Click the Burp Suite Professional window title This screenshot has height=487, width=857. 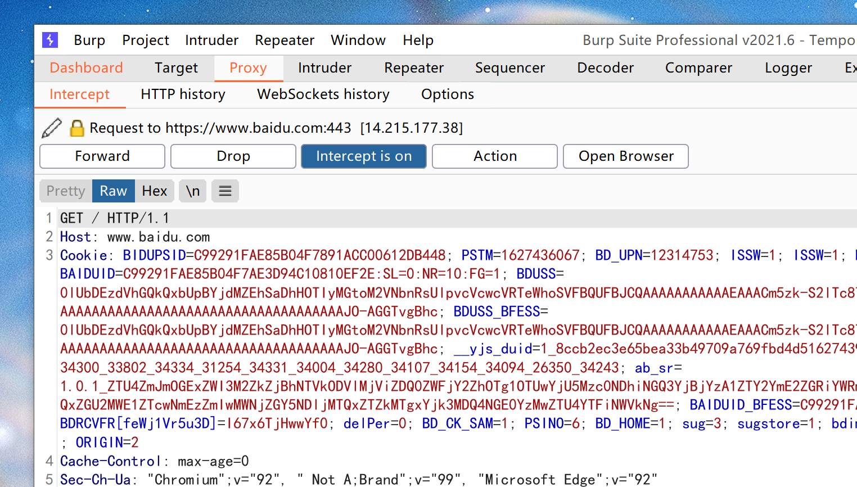[719, 40]
